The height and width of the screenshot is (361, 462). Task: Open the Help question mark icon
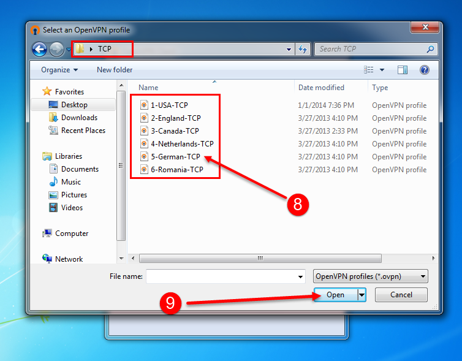click(x=424, y=70)
